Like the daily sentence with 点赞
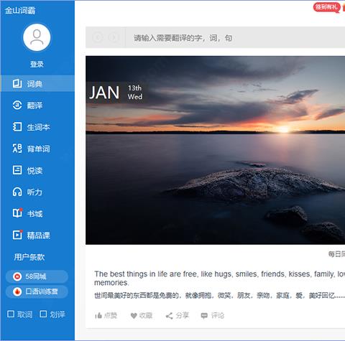The height and width of the screenshot is (341, 345). click(x=106, y=316)
